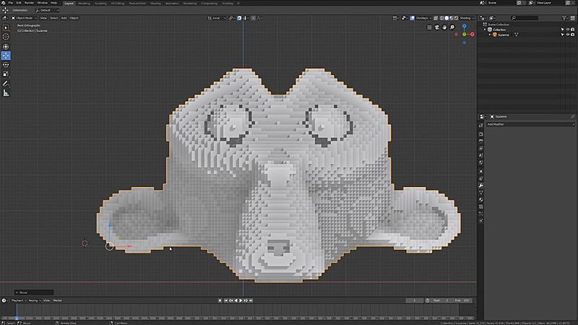Jump to the timeline end frame
The width and height of the screenshot is (578, 325).
(251, 300)
